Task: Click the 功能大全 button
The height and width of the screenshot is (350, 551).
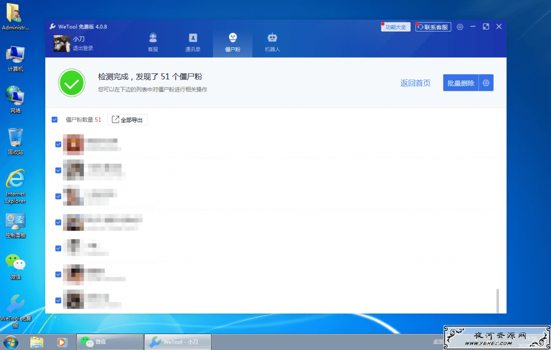Action: click(x=396, y=27)
